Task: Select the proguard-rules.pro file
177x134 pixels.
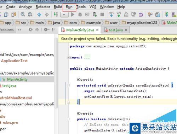Action: 9,123
